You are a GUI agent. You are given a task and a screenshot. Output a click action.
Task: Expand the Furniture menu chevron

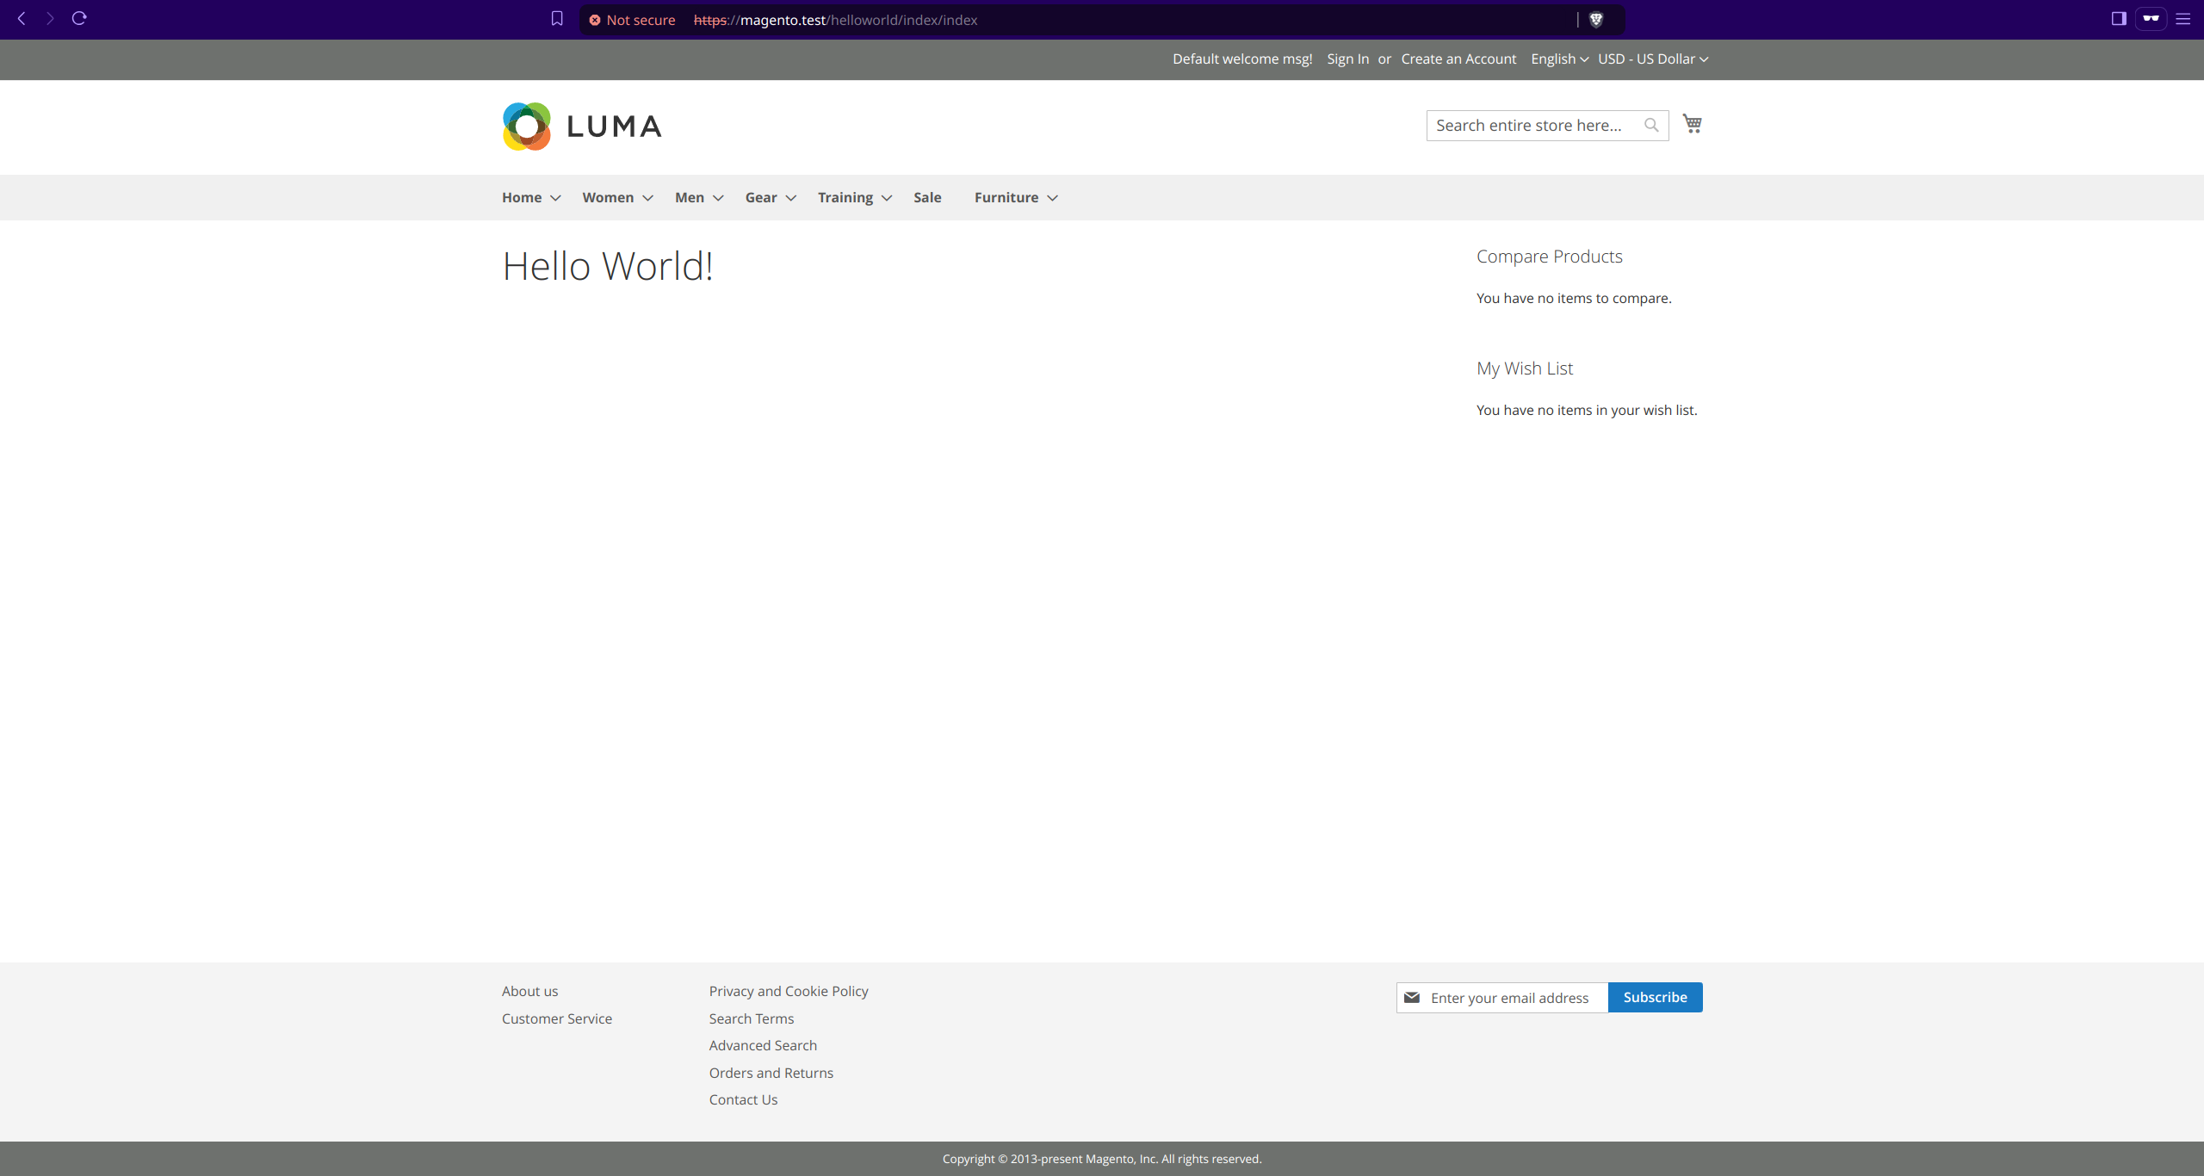point(1052,198)
